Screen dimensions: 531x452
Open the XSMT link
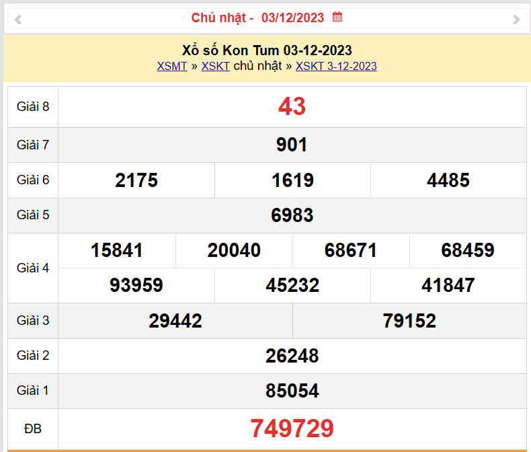[172, 66]
